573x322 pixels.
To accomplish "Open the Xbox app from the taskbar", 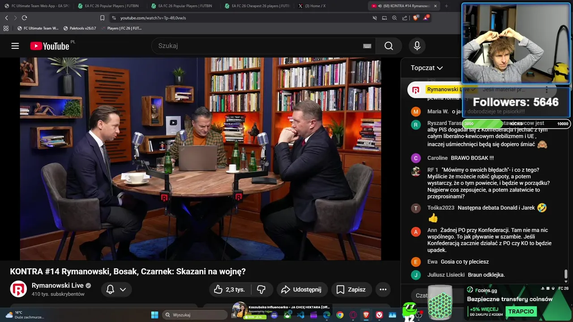I will (x=287, y=315).
